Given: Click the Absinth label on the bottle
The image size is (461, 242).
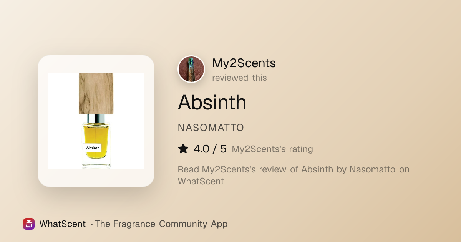Looking at the screenshot, I should pos(93,148).
